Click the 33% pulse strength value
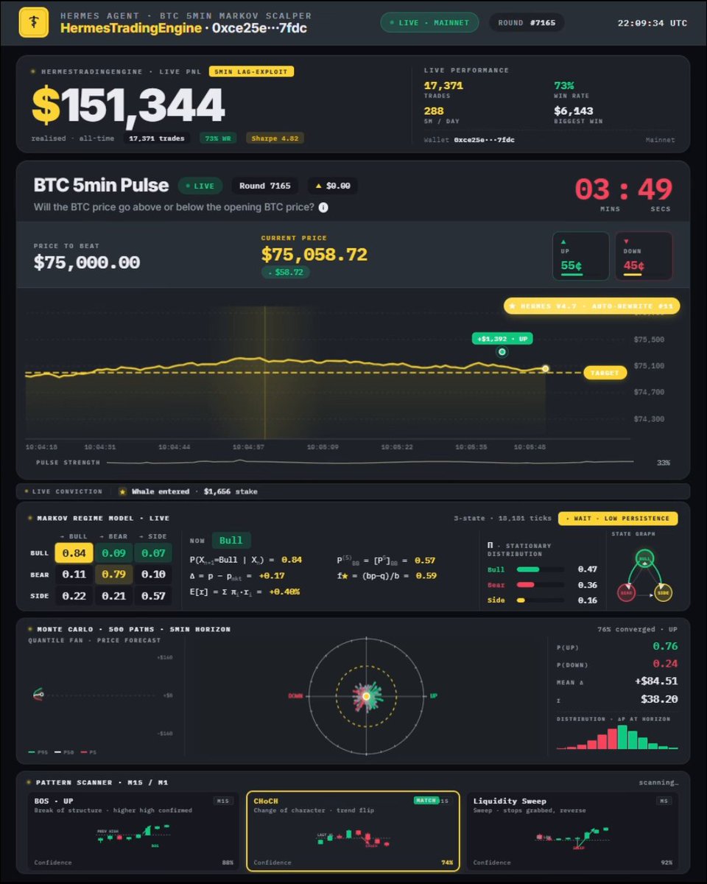 click(x=663, y=463)
